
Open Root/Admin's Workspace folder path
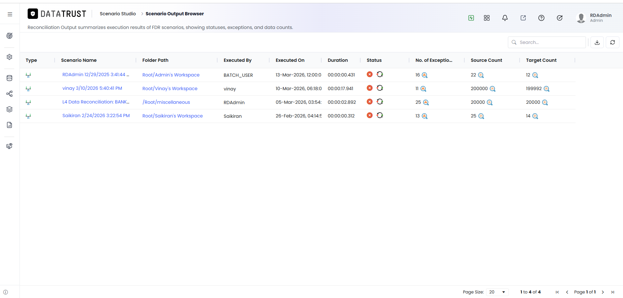pyautogui.click(x=171, y=75)
